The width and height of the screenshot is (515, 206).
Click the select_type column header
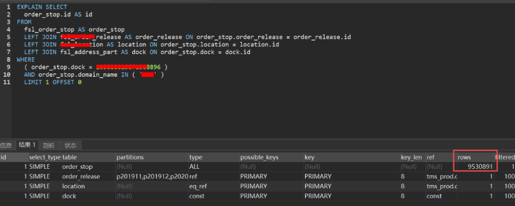coord(45,157)
